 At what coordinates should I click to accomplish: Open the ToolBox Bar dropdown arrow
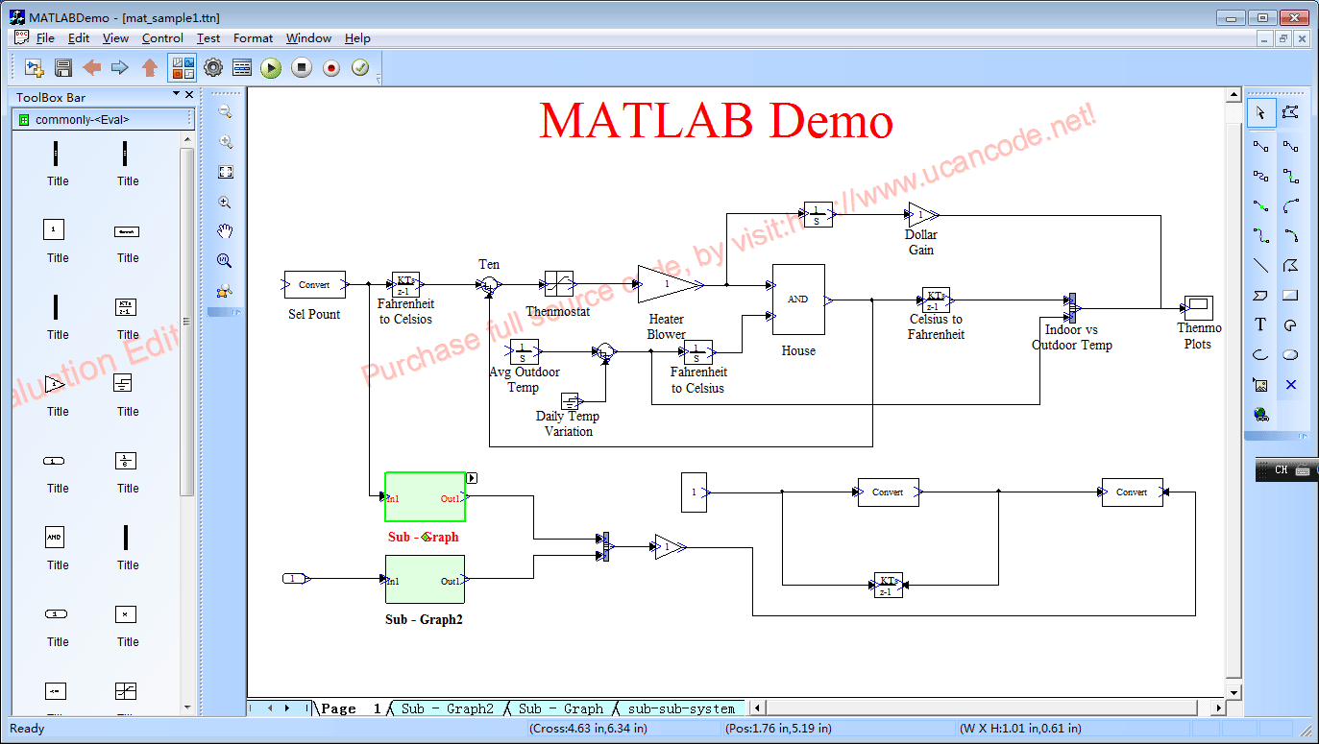(x=176, y=94)
